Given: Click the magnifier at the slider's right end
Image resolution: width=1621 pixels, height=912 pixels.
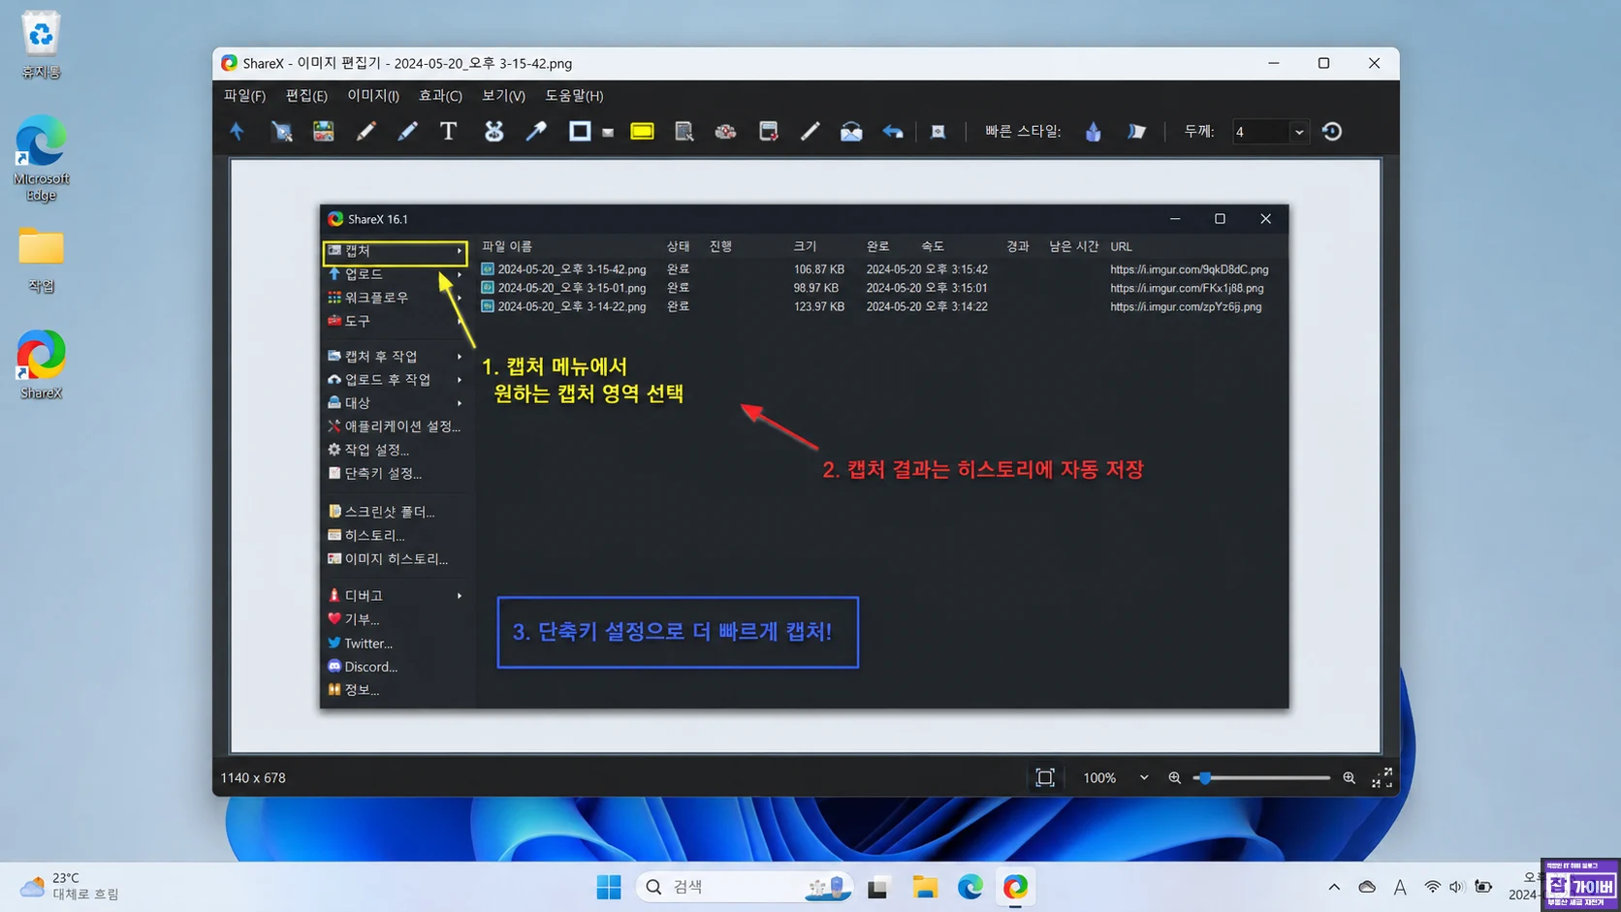Looking at the screenshot, I should tap(1349, 777).
